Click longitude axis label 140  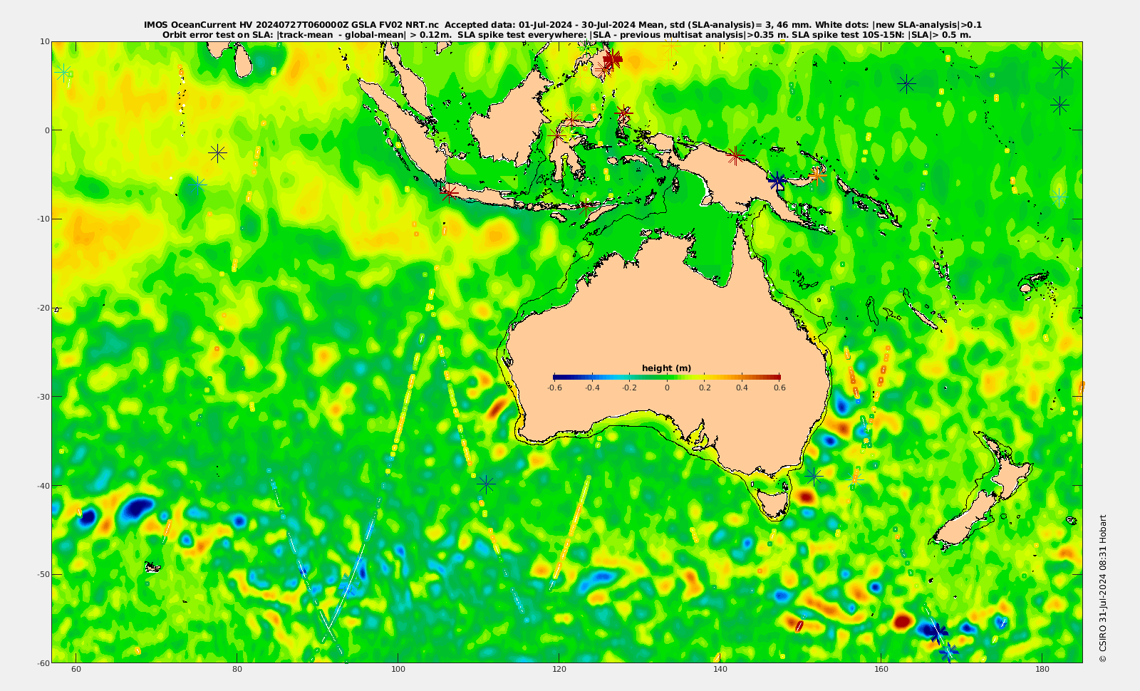[720, 670]
